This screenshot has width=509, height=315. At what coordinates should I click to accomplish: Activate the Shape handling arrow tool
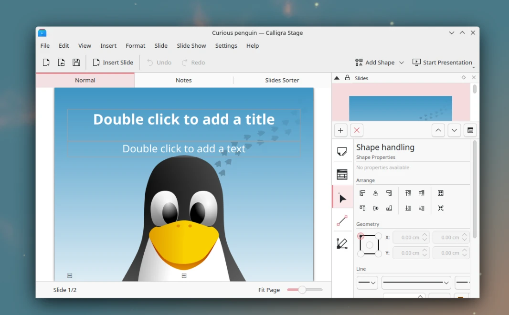(x=342, y=198)
